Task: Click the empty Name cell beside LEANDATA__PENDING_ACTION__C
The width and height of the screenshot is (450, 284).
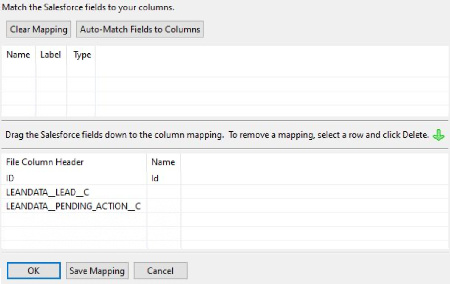Action: (164, 206)
